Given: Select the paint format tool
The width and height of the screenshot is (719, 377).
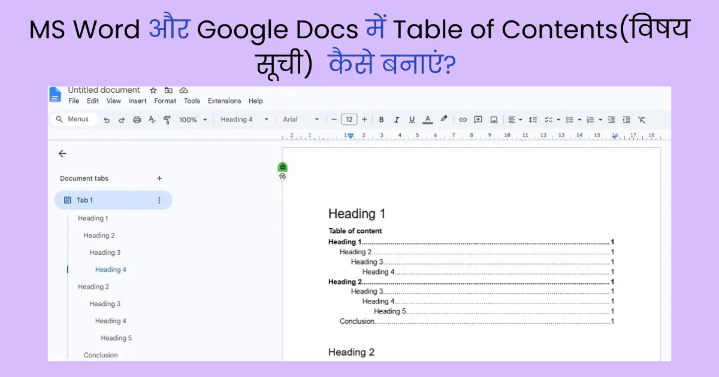Looking at the screenshot, I should (x=167, y=120).
